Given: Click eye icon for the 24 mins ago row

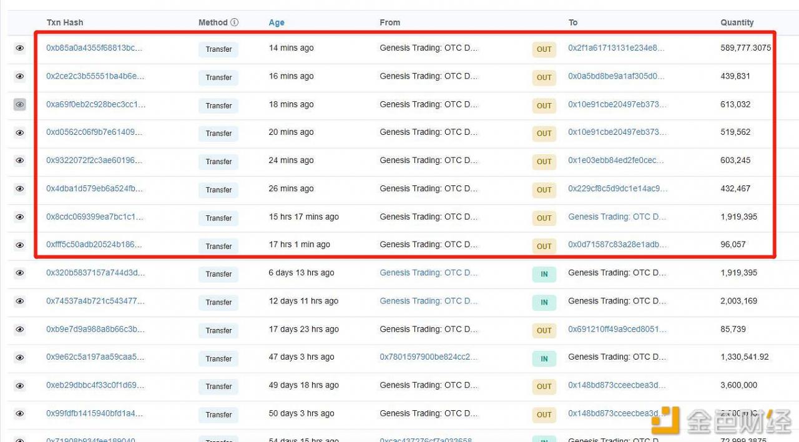Looking at the screenshot, I should coord(20,160).
